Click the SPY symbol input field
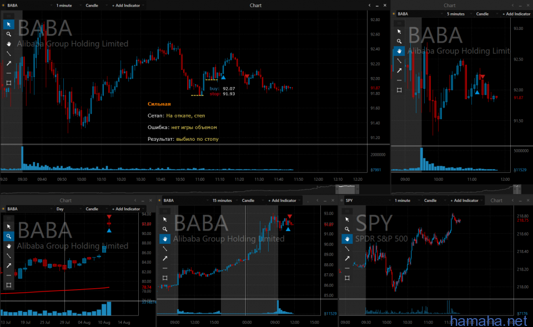The width and height of the screenshot is (533, 327). coord(361,201)
